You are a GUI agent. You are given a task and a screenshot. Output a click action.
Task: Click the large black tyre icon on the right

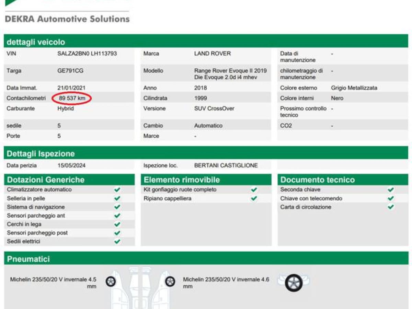pyautogui.click(x=294, y=283)
